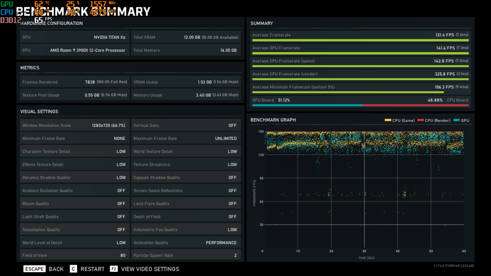Select the Total Memory 16.00 GB row
This screenshot has height=276, width=491.
coord(186,50)
